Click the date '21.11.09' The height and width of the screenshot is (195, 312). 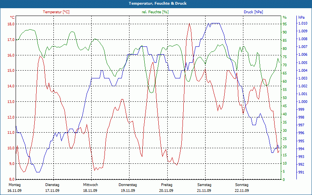pos(204,191)
